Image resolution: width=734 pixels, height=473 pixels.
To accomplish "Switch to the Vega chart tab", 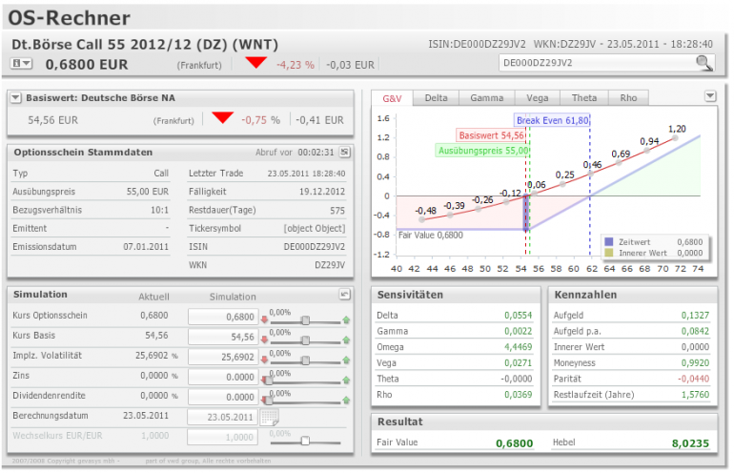I will (537, 98).
